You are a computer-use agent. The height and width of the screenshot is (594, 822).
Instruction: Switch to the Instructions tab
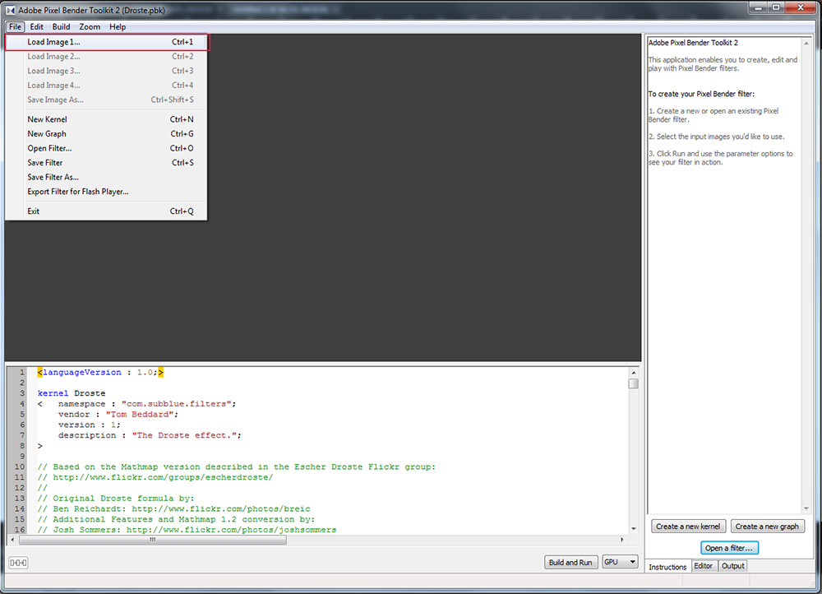667,567
